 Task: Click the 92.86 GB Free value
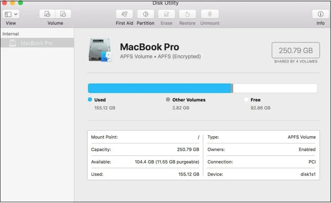260,108
